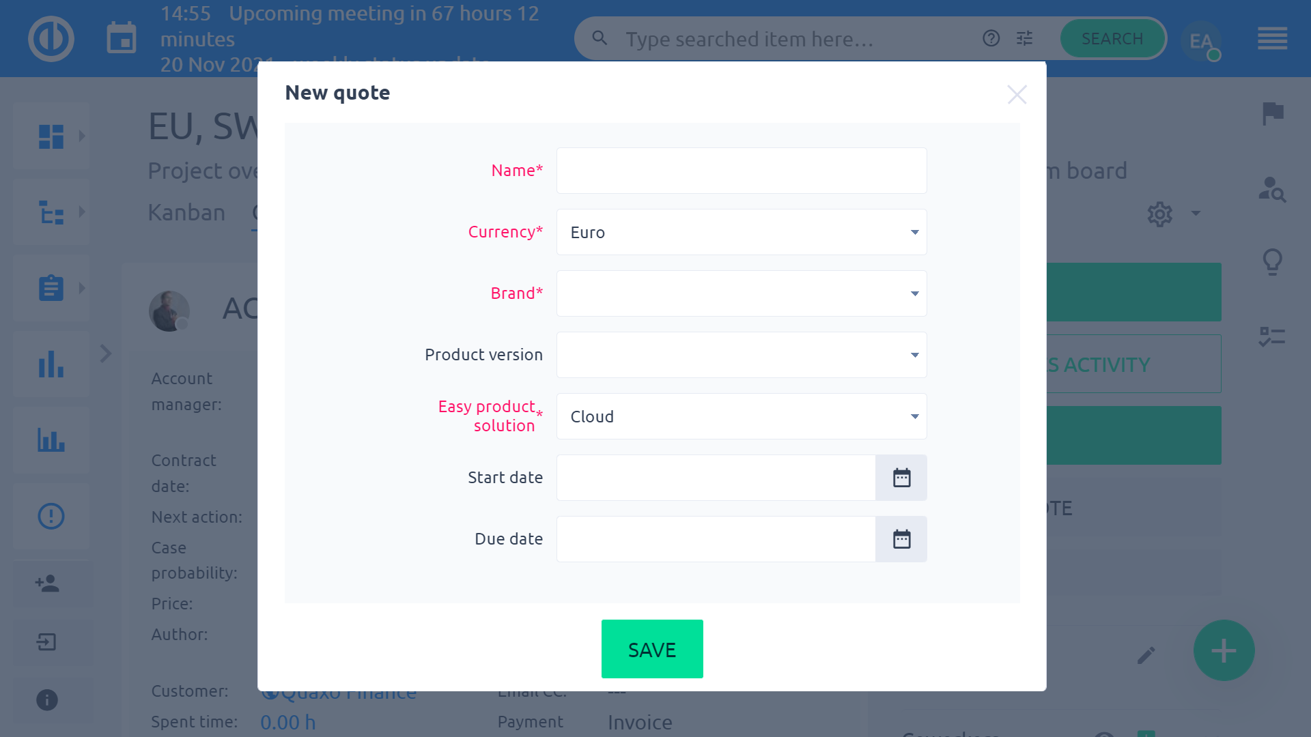
Task: Click the SEARCH button
Action: point(1112,38)
